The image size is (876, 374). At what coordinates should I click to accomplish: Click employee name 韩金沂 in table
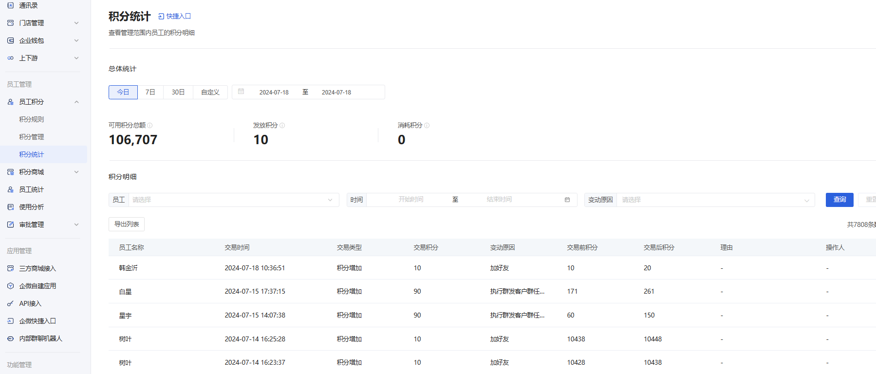coord(129,268)
